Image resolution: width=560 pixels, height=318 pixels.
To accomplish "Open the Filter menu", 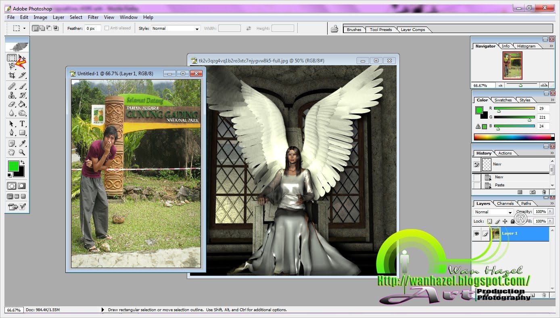I will coord(93,17).
